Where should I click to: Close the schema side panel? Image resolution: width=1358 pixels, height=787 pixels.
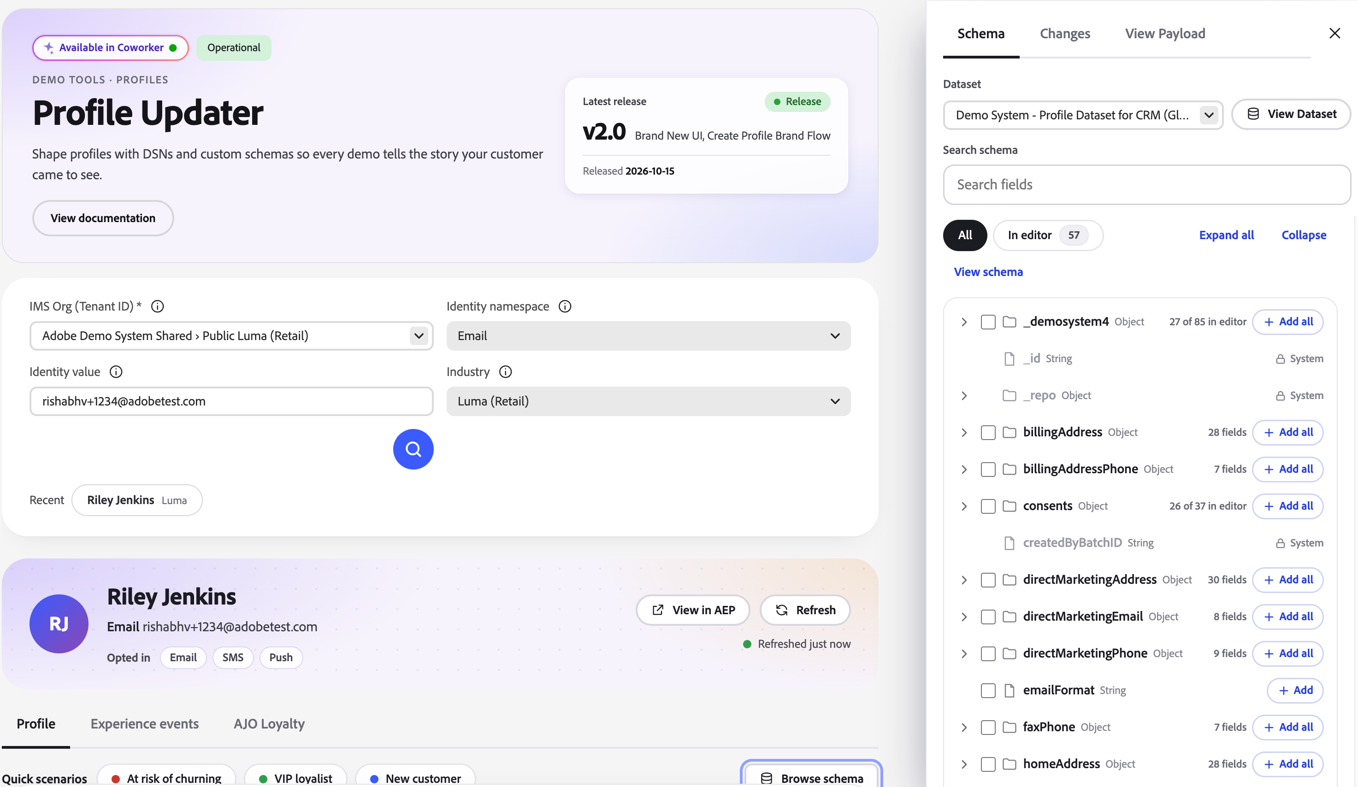1334,33
